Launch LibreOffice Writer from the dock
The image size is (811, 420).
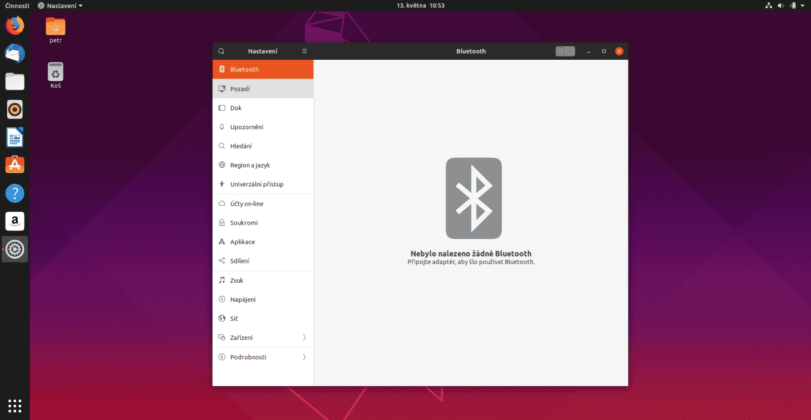[x=15, y=137]
